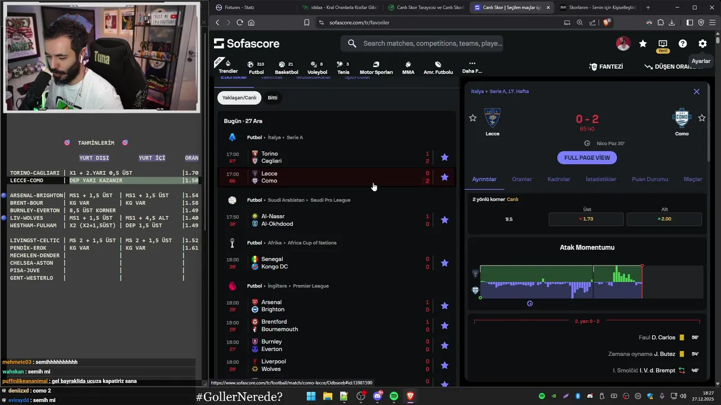Switch to the iddaa browser tab

(341, 7)
